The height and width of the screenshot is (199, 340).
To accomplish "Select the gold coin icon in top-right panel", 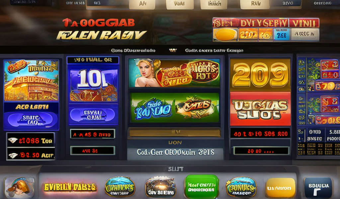I will pyautogui.click(x=225, y=34).
